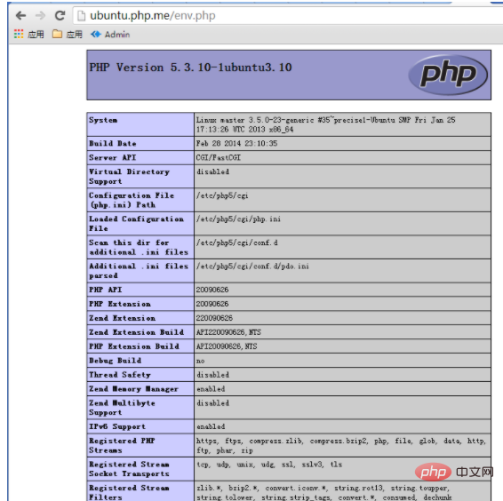Click the Registered Stream Filters label
This screenshot has height=501, width=503.
129,492
